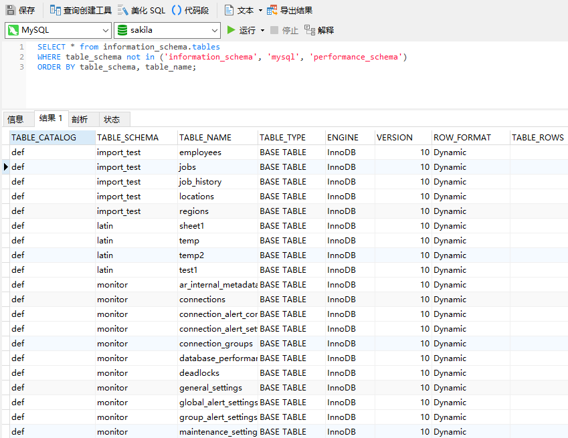
Task: Click the Explain (解释) icon
Action: click(310, 30)
